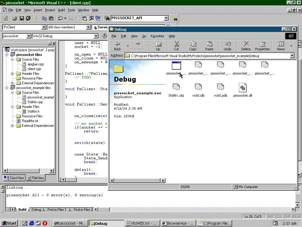This screenshot has width=302, height=227.
Task: Click workspace tree scrollbar left arrow
Action: [5, 171]
